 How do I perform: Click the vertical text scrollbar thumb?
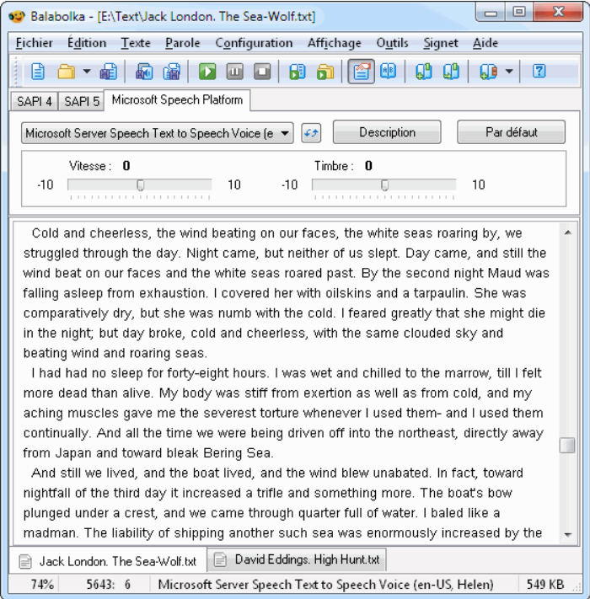click(x=567, y=445)
